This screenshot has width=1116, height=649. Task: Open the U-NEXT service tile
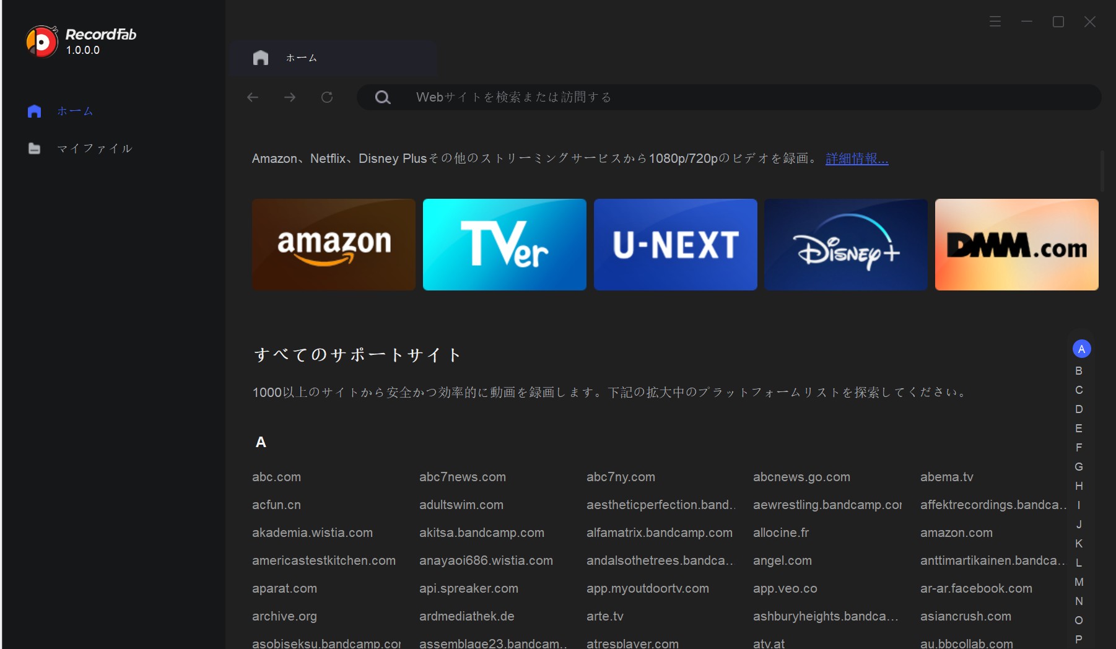676,245
